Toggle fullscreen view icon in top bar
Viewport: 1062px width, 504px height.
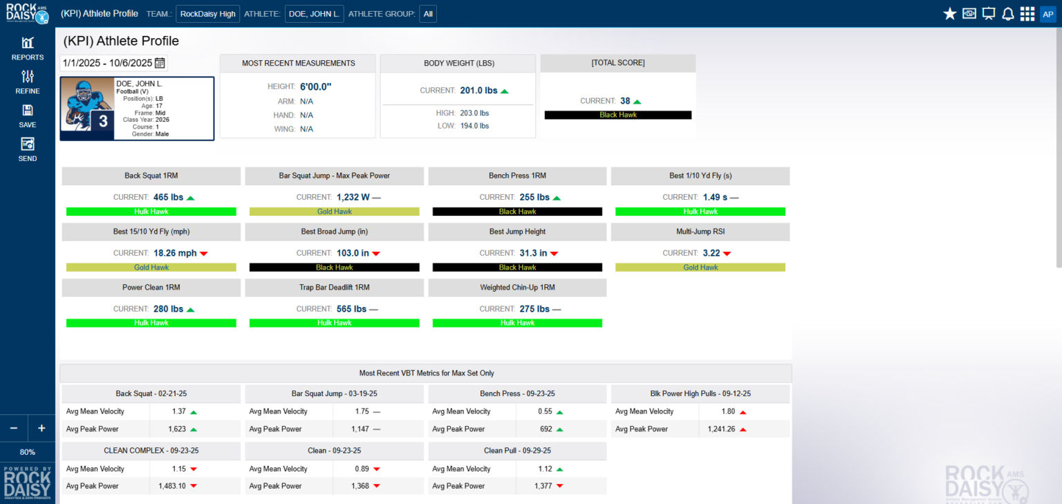click(x=969, y=12)
